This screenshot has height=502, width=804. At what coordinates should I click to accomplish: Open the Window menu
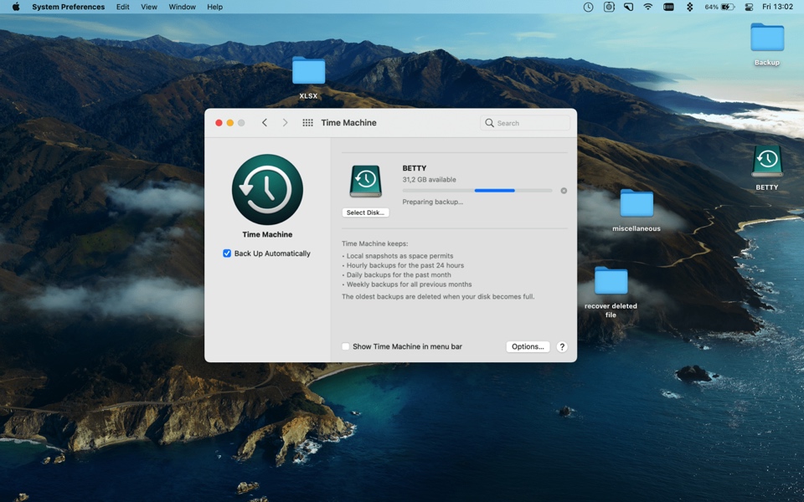point(182,7)
